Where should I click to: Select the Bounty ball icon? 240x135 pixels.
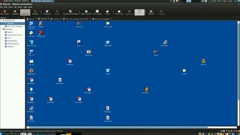(88, 52)
